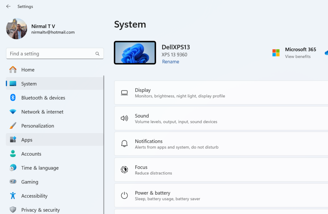This screenshot has width=328, height=214.
Task: Select System label in sidebar
Action: (x=29, y=84)
